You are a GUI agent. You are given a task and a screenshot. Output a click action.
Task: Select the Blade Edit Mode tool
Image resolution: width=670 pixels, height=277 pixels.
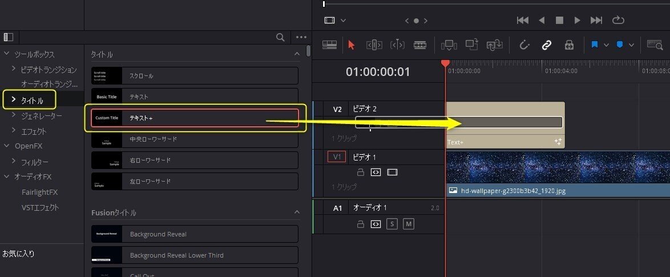coord(420,45)
